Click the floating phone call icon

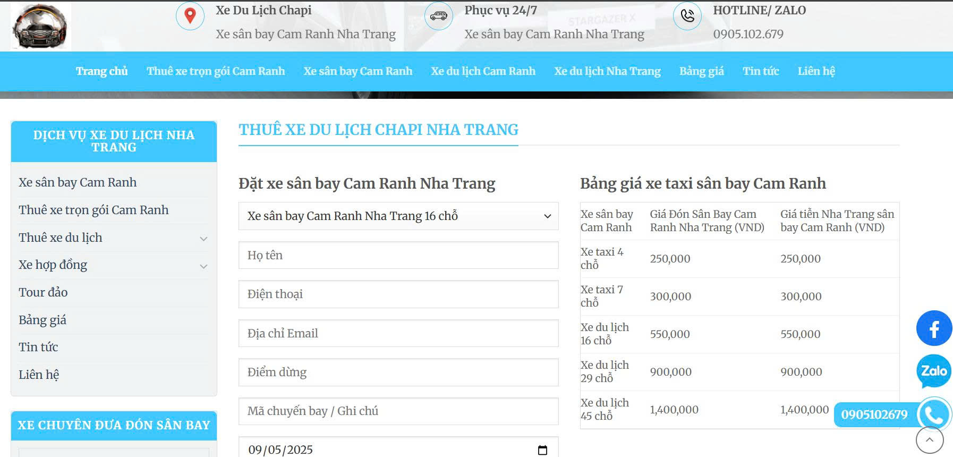(x=934, y=414)
